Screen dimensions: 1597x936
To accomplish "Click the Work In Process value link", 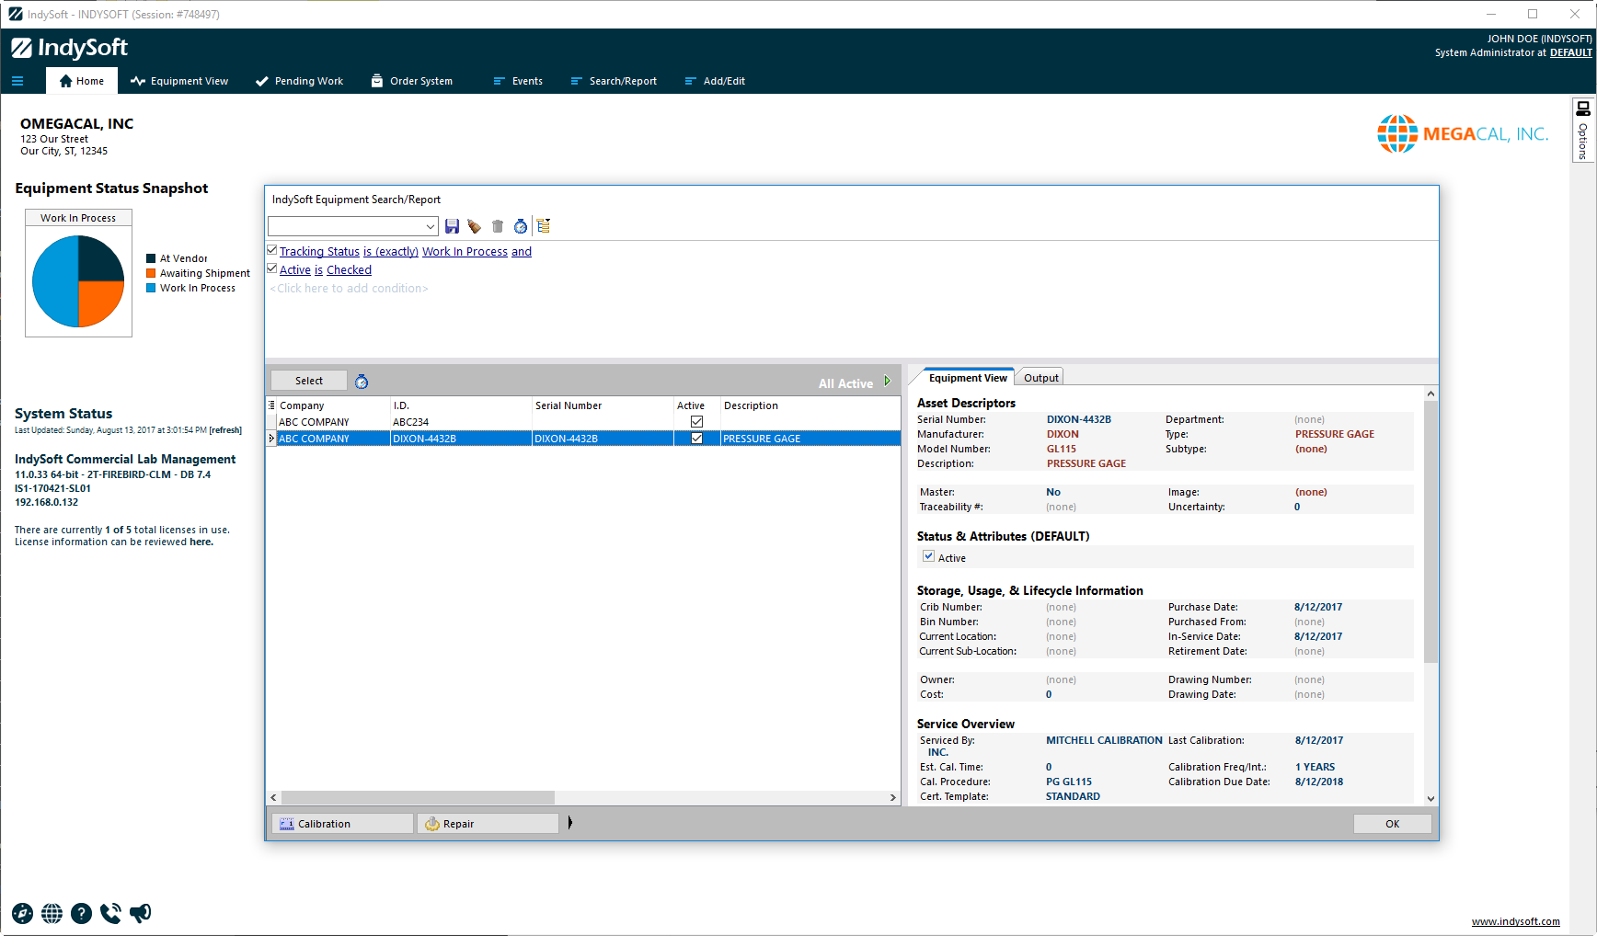I will coord(465,251).
